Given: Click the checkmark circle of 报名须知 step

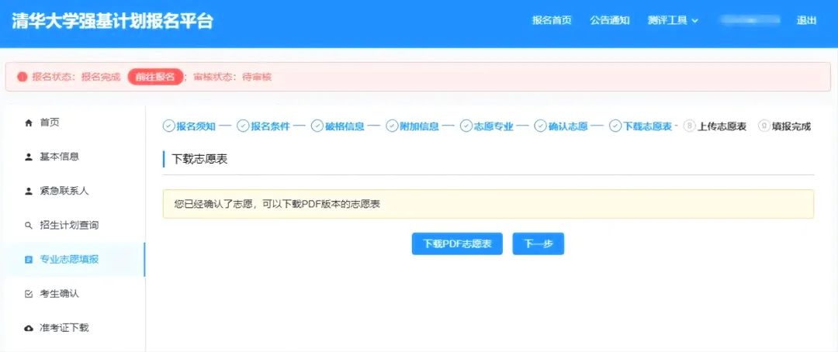Looking at the screenshot, I should 168,126.
